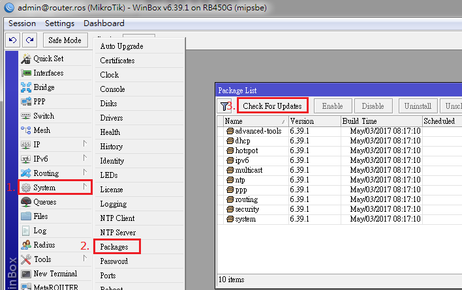This screenshot has height=290, width=462.
Task: Open New Terminal icon
Action: pos(26,274)
